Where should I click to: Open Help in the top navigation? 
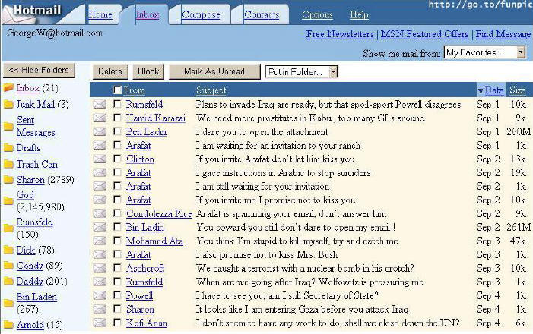tap(359, 14)
